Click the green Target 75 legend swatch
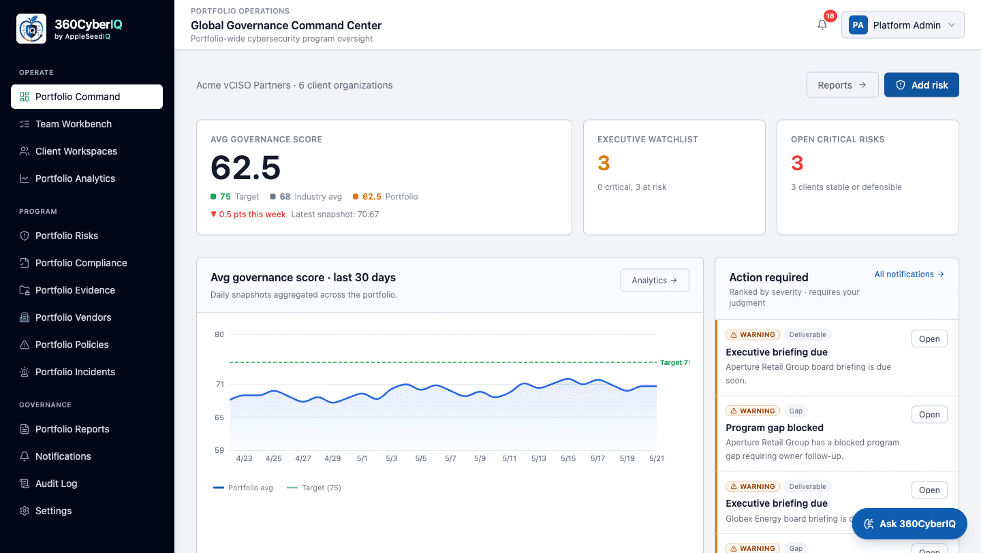The image size is (981, 553). pyautogui.click(x=213, y=196)
